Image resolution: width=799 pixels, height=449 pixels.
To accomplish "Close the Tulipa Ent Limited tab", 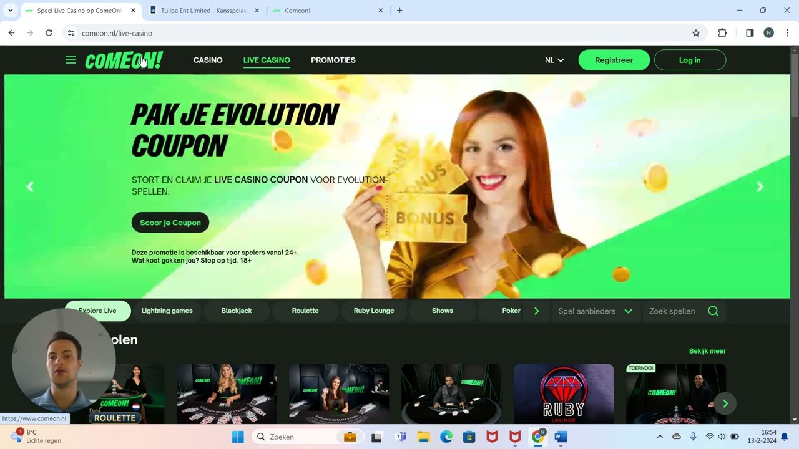I will point(257,11).
